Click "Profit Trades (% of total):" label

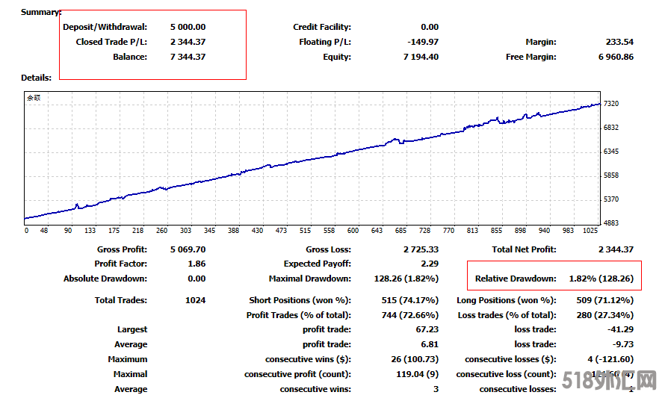click(x=299, y=315)
